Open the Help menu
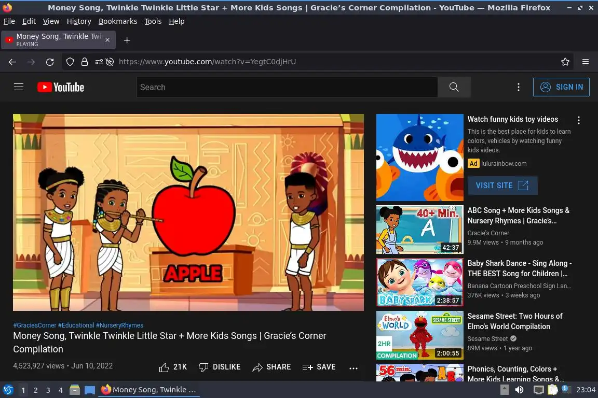This screenshot has height=398, width=598. [176, 21]
